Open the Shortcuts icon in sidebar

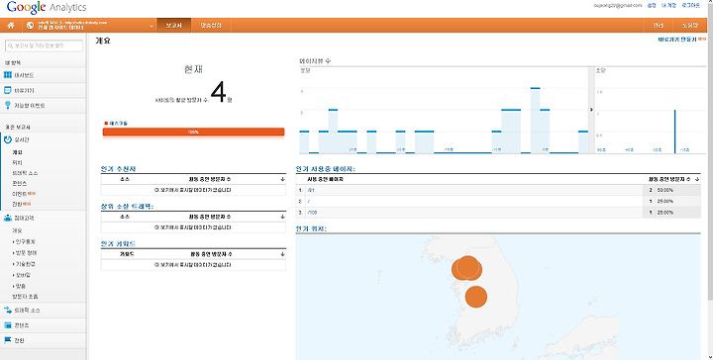pyautogui.click(x=8, y=90)
